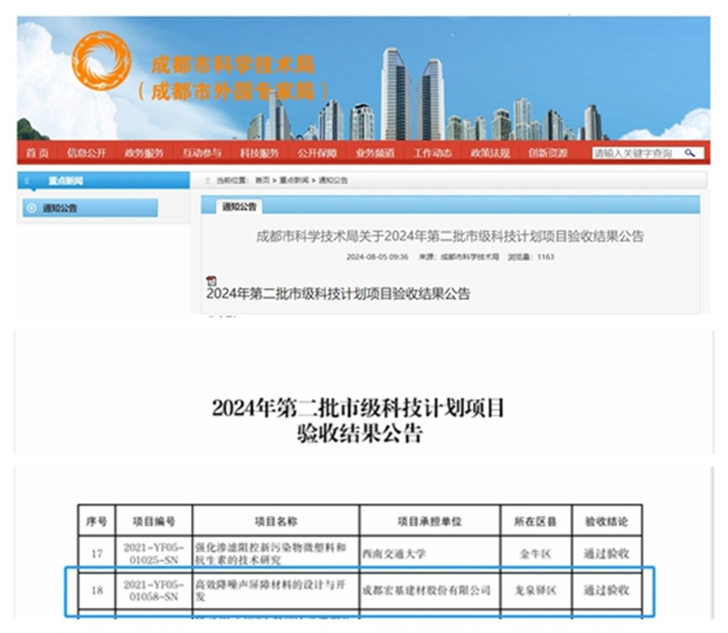
Task: Open the 首页 navigation menu item
Action: [38, 153]
